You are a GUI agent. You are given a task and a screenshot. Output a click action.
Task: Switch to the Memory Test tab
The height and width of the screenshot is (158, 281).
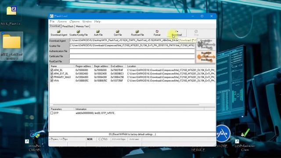(82, 26)
